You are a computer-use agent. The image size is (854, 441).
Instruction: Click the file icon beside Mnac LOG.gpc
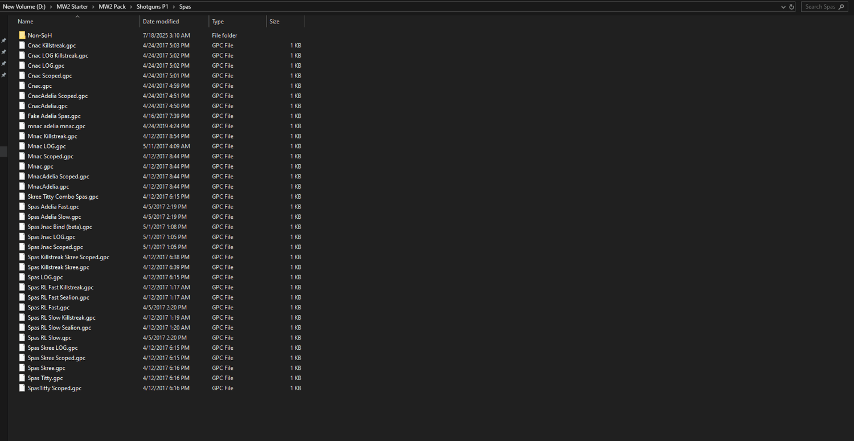coord(22,146)
